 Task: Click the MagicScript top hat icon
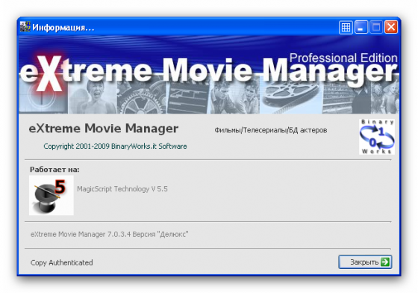[52, 195]
